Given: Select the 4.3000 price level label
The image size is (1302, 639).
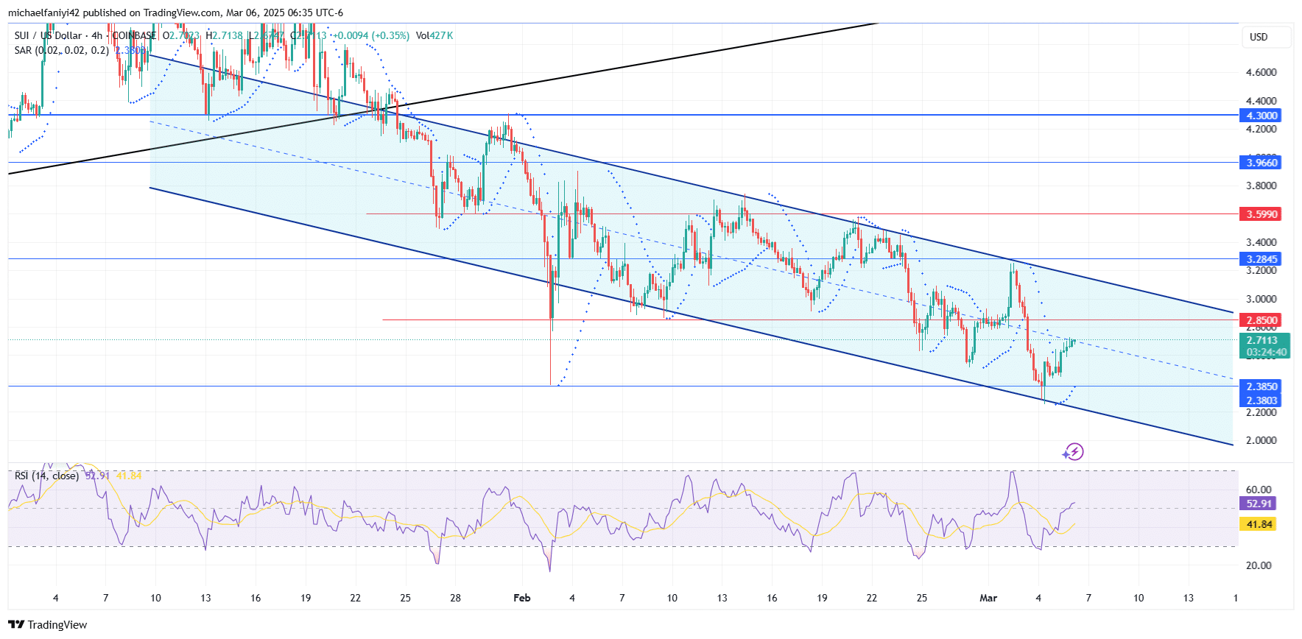Looking at the screenshot, I should click(x=1261, y=116).
